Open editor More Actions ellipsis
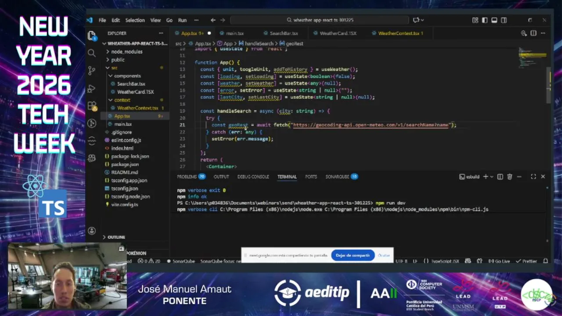The image size is (562, 316). point(544,33)
